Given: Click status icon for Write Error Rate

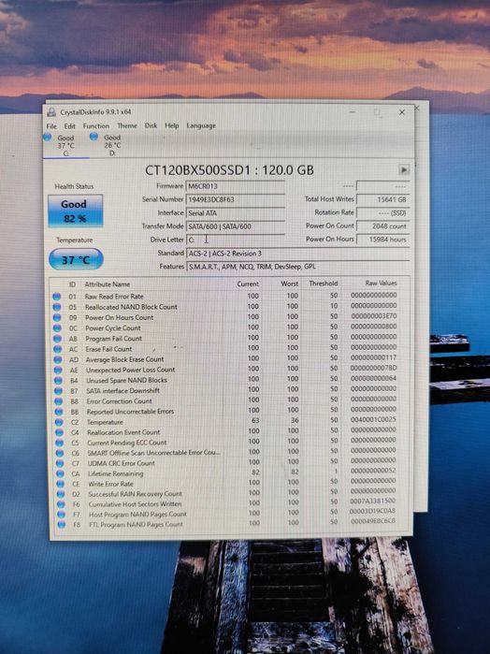Looking at the screenshot, I should [61, 484].
